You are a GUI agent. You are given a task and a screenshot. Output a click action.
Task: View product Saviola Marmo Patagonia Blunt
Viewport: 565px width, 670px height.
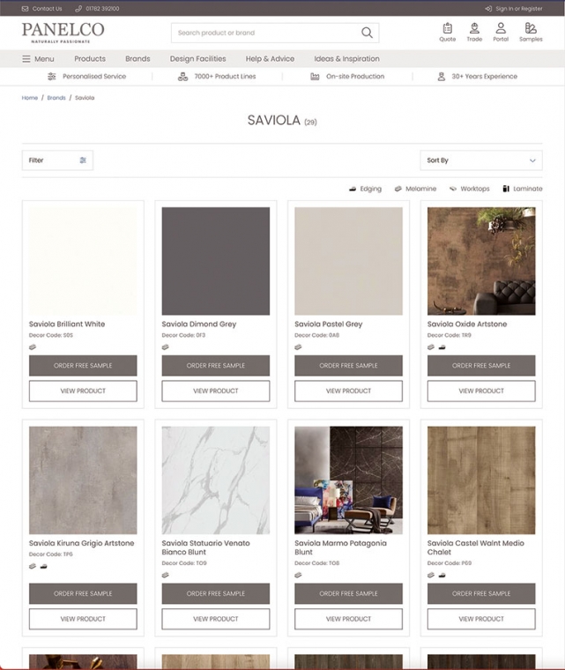click(348, 619)
